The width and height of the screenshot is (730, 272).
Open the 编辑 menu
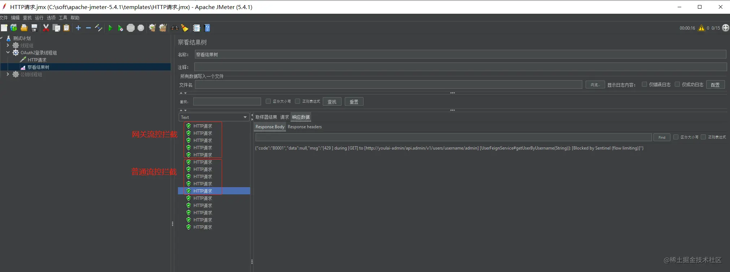15,18
